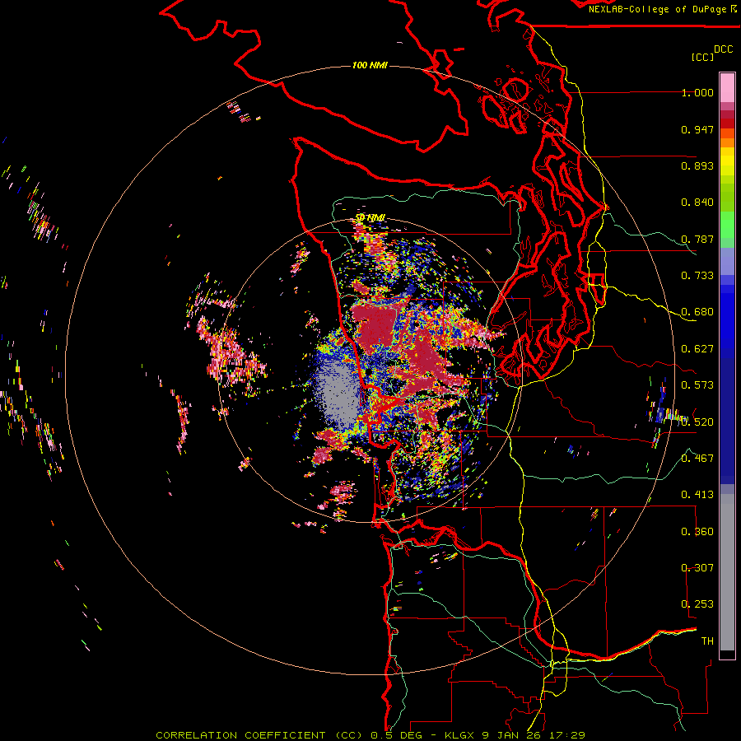Click the 0.947 scale value
This screenshot has height=741, width=741.
[x=697, y=129]
